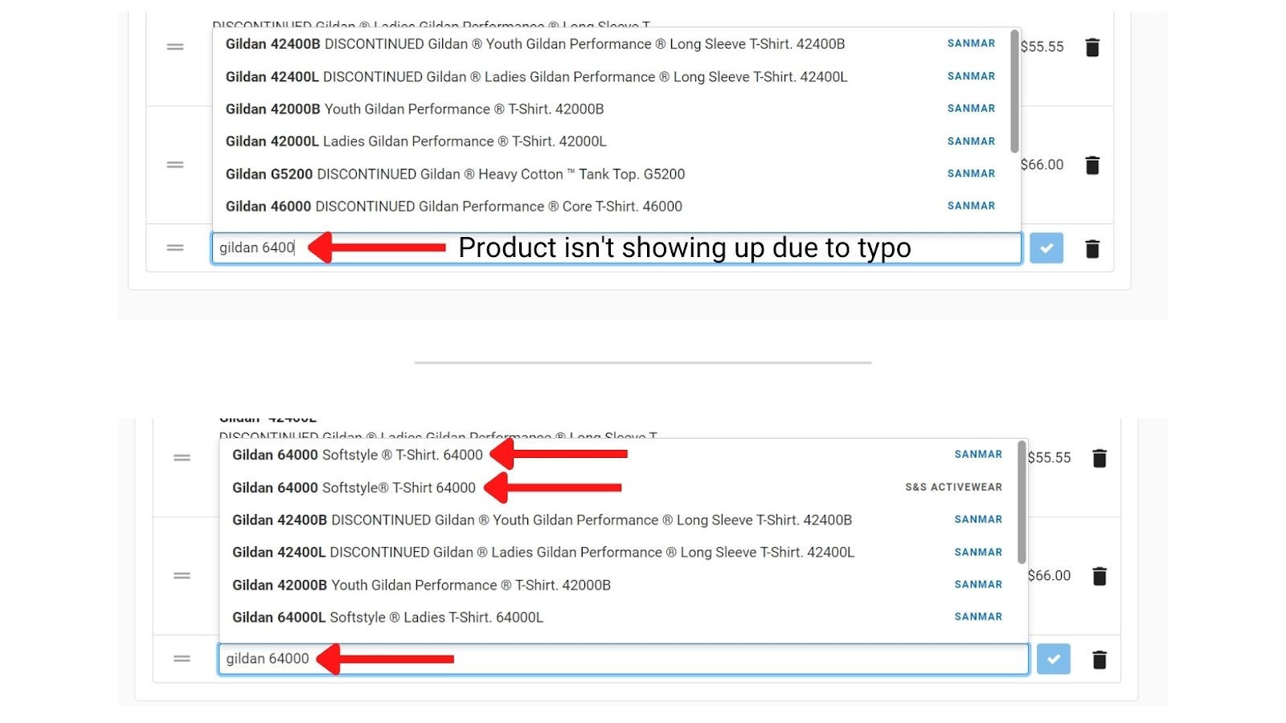Viewport: 1286px width, 723px height.
Task: Delete the $66.00 row in bottom panel
Action: pyautogui.click(x=1100, y=576)
